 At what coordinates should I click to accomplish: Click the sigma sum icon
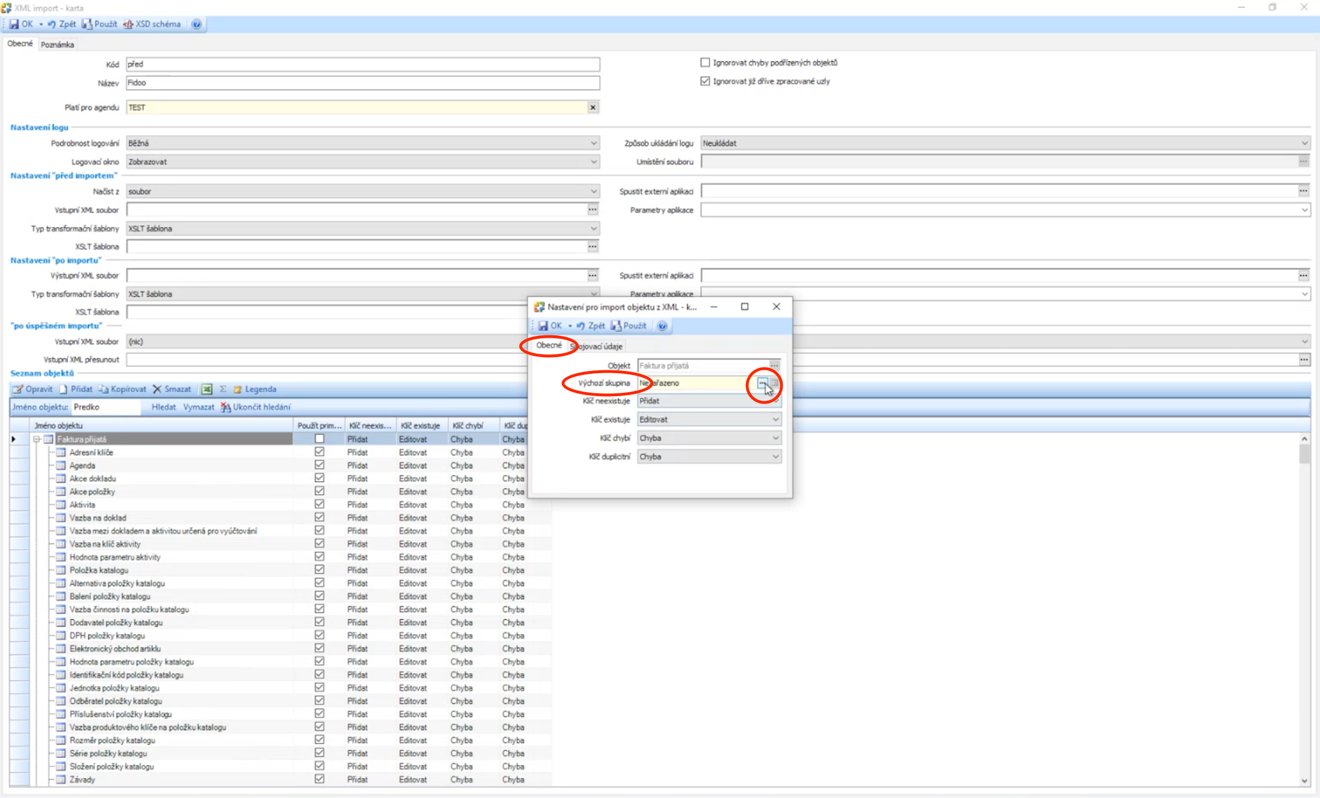pos(223,389)
